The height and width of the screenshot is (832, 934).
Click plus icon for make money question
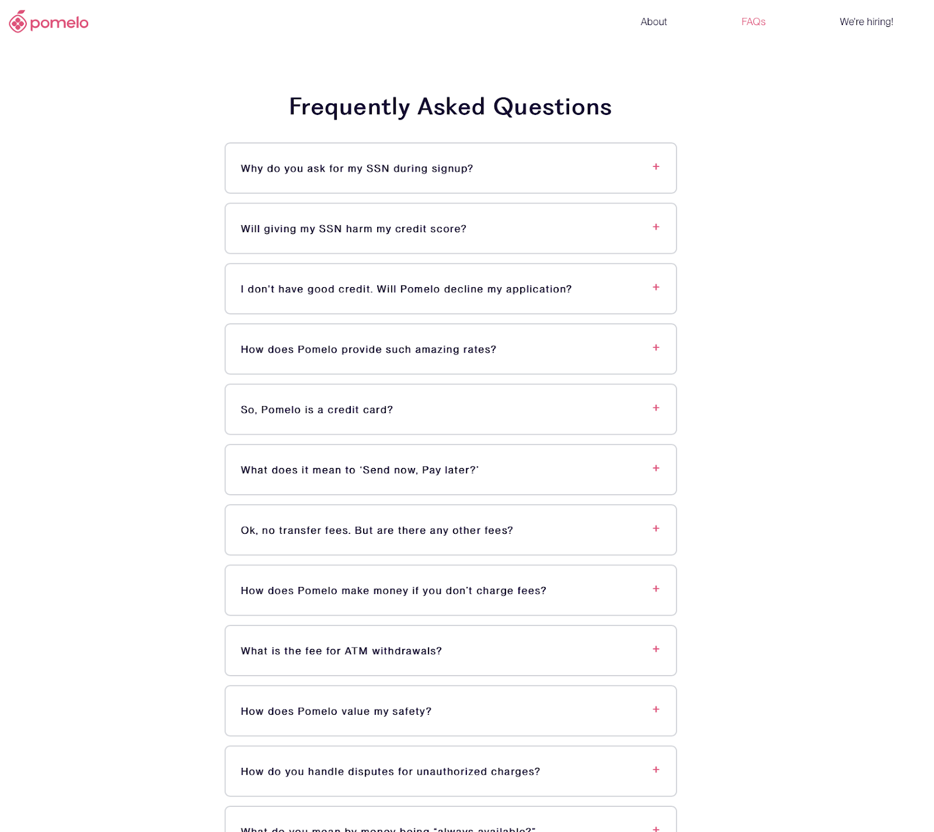(x=656, y=589)
